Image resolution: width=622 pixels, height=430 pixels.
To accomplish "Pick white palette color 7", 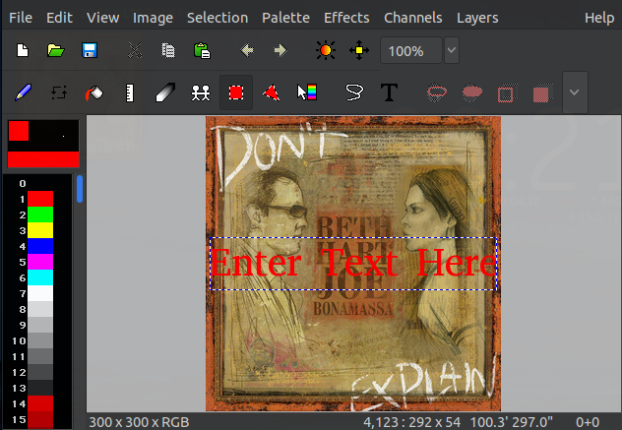I will click(x=40, y=293).
